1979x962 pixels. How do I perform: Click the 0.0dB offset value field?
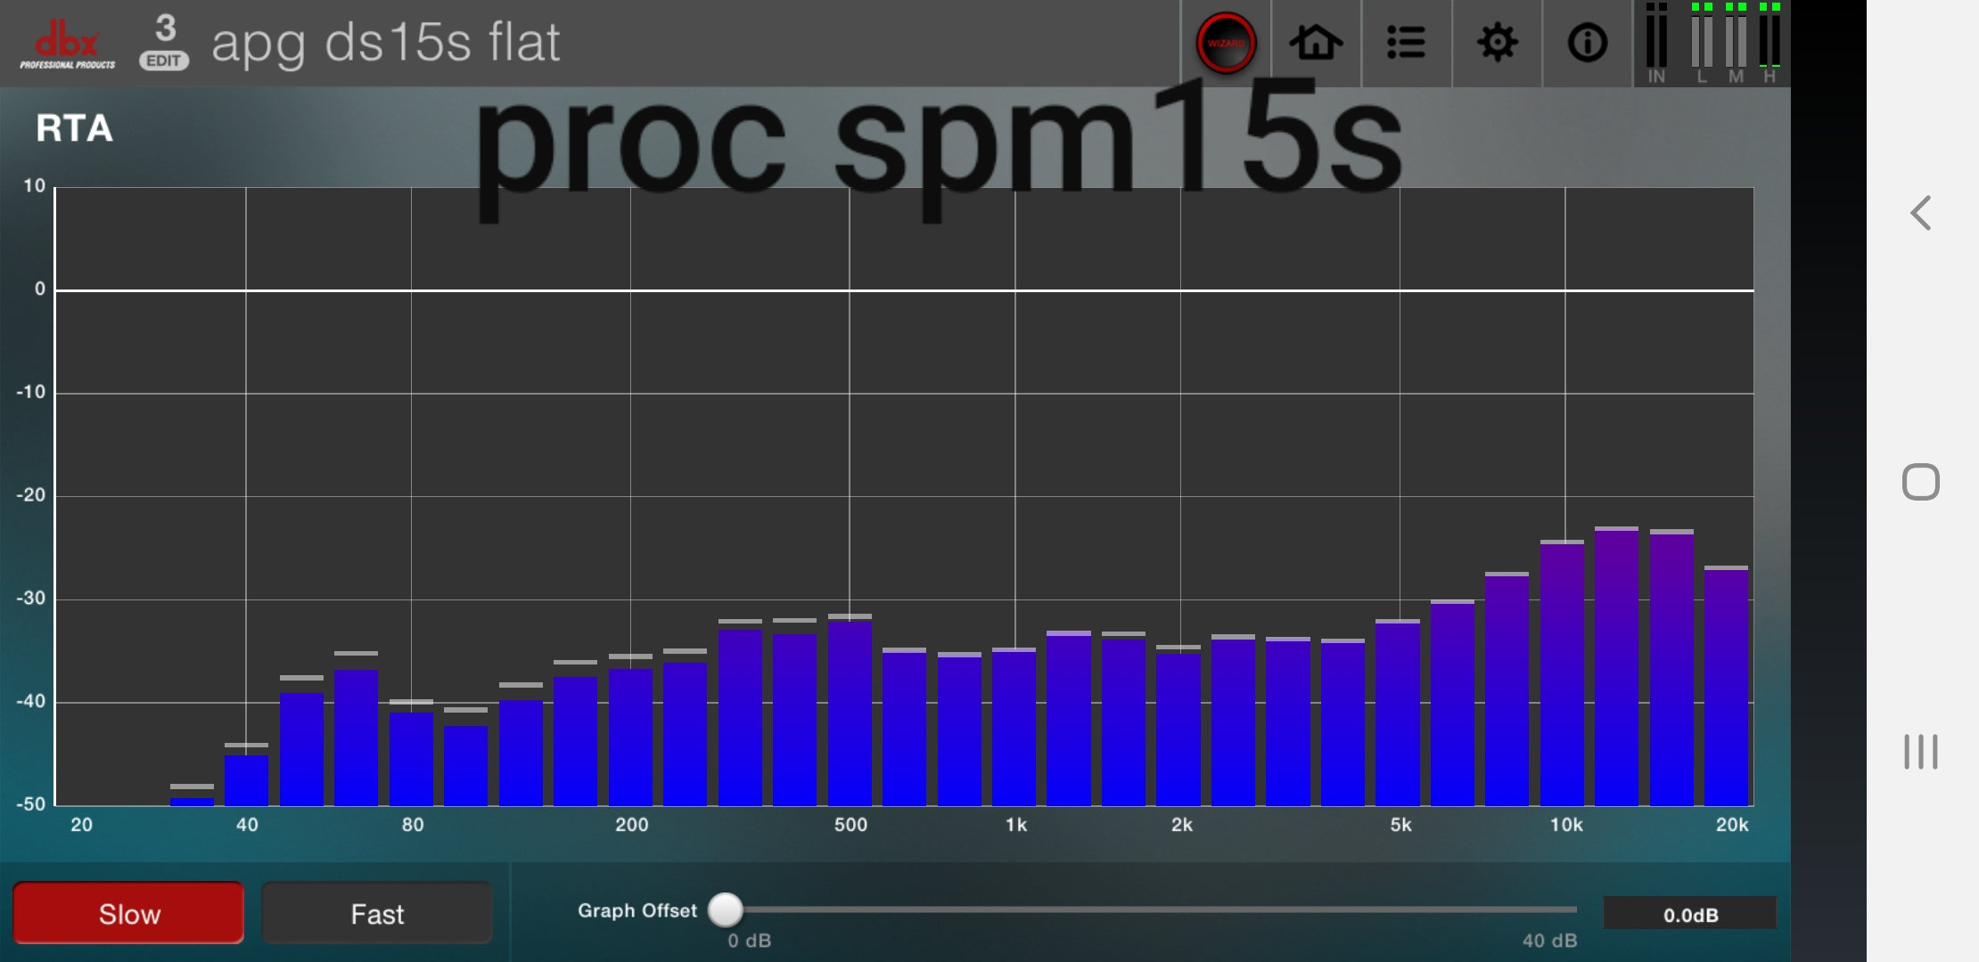[1689, 914]
